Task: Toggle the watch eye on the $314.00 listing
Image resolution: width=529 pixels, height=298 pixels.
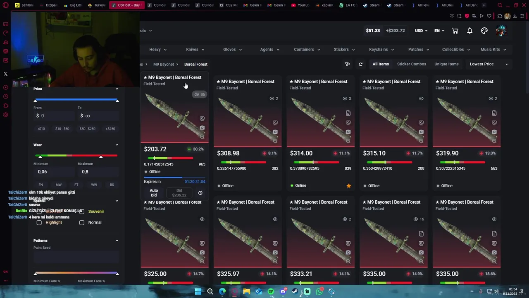Action: 347,99
